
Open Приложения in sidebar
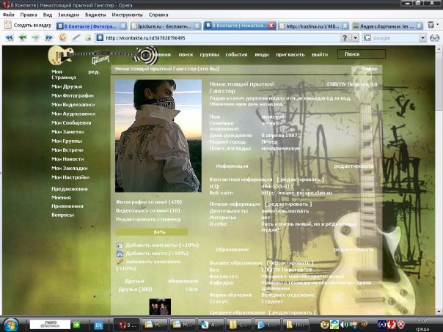coord(67,206)
